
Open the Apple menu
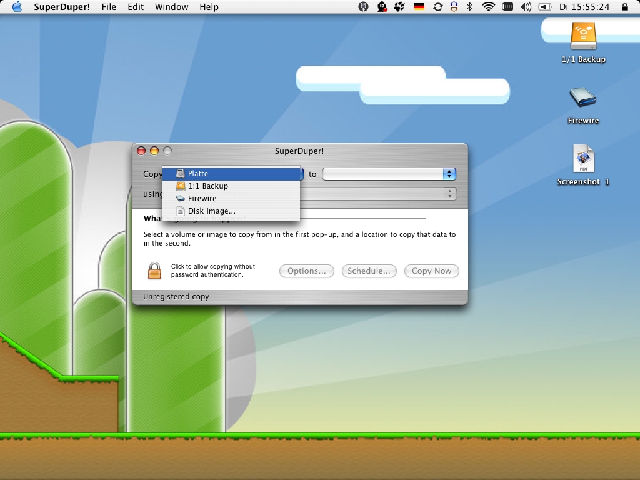[17, 6]
